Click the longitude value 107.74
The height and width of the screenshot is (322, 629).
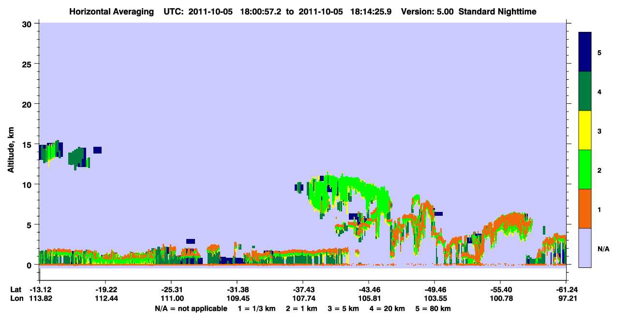(x=303, y=298)
